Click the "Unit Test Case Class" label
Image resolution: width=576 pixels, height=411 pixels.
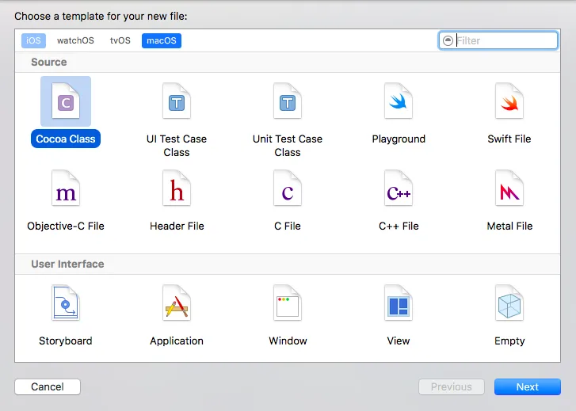click(288, 146)
